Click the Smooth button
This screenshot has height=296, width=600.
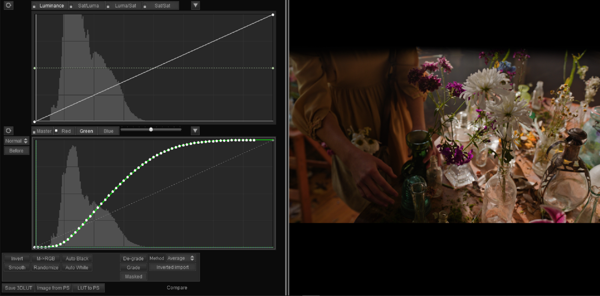[17, 267]
